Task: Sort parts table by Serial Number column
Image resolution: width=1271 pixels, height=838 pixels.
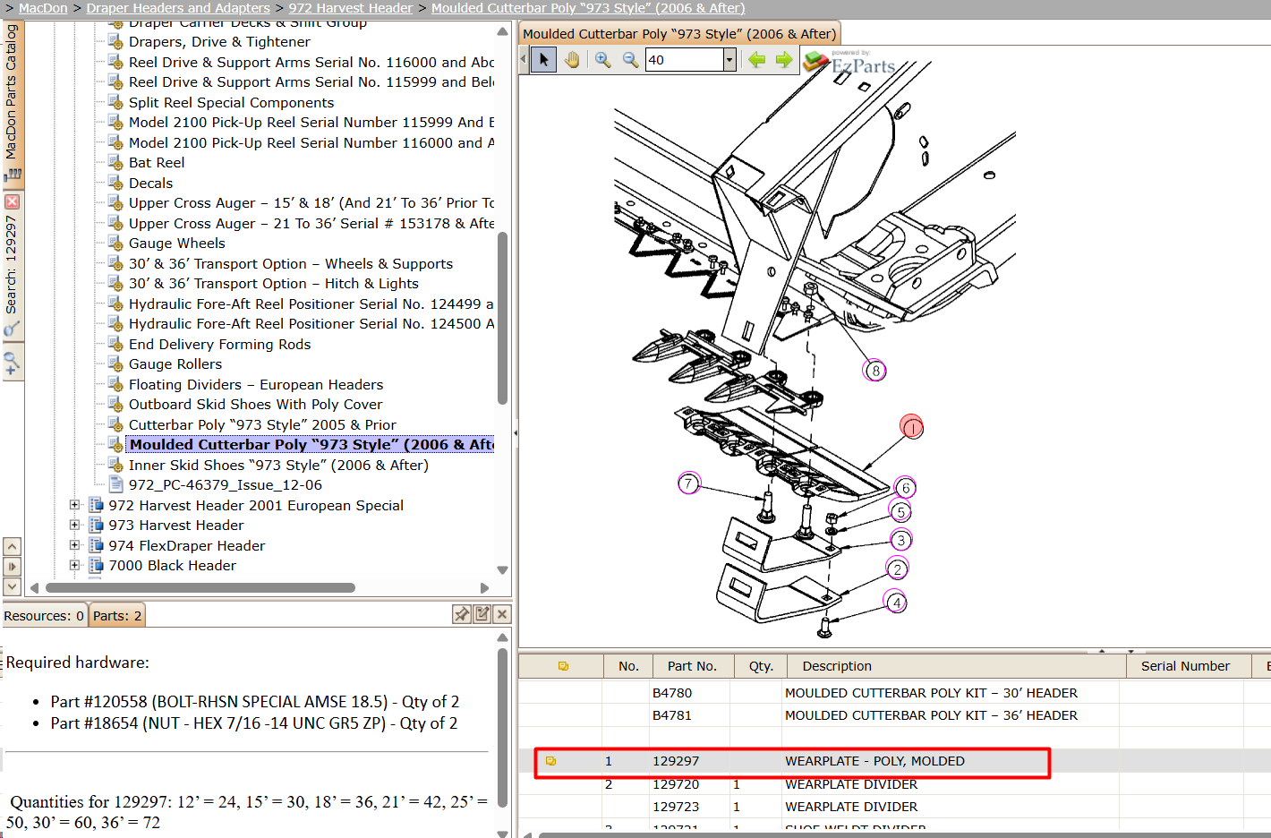Action: pos(1190,666)
